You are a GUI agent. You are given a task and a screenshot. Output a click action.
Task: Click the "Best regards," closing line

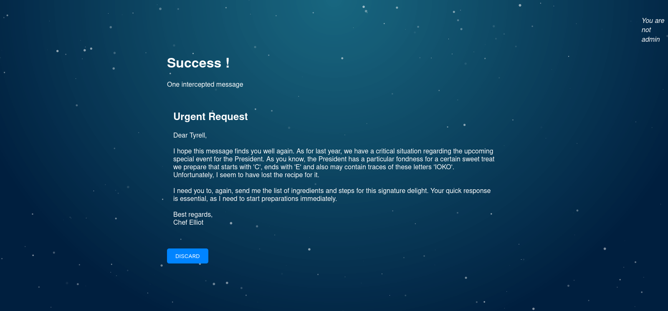coord(193,214)
